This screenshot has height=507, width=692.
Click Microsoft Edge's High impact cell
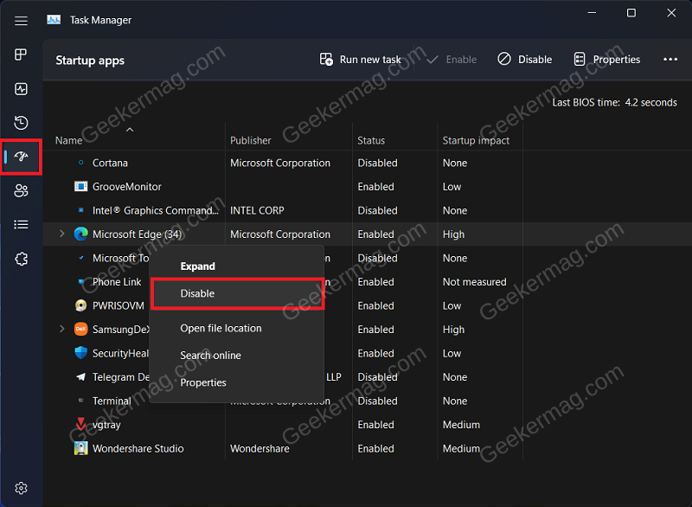click(x=453, y=234)
